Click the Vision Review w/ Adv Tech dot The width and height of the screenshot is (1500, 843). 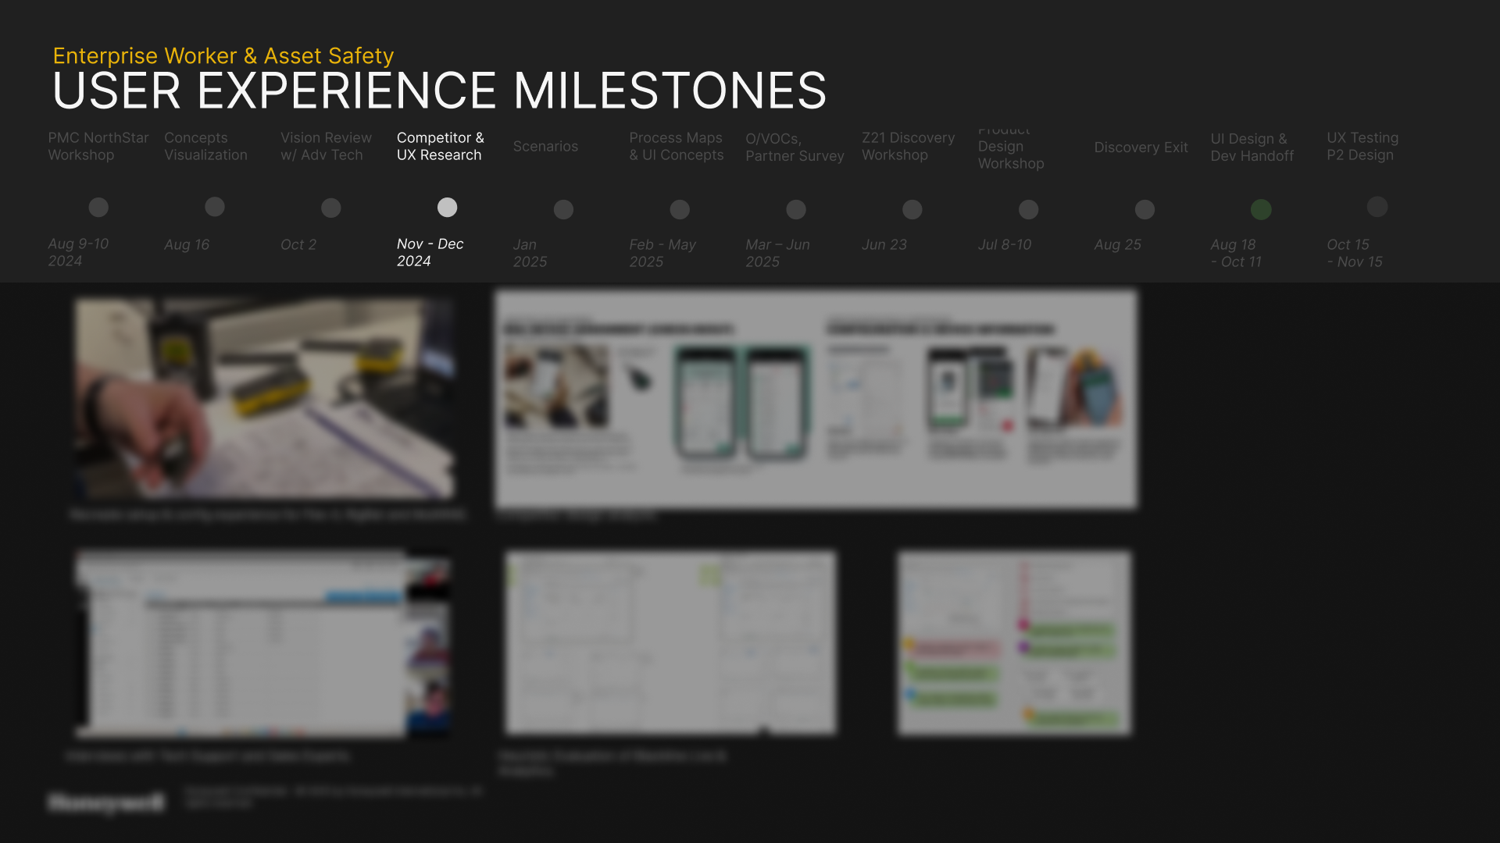tap(331, 208)
